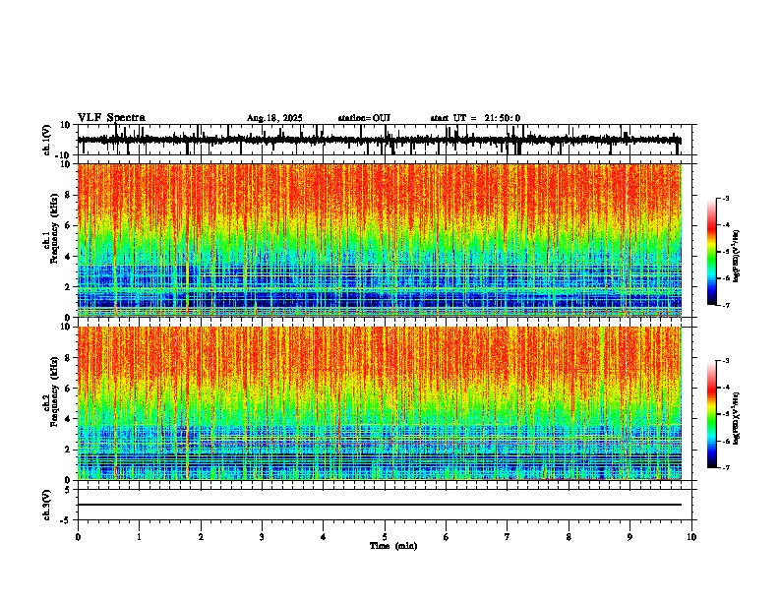Click the "start UT = 21:50:0" text
Image resolution: width=779 pixels, height=602 pixels.
(x=475, y=118)
